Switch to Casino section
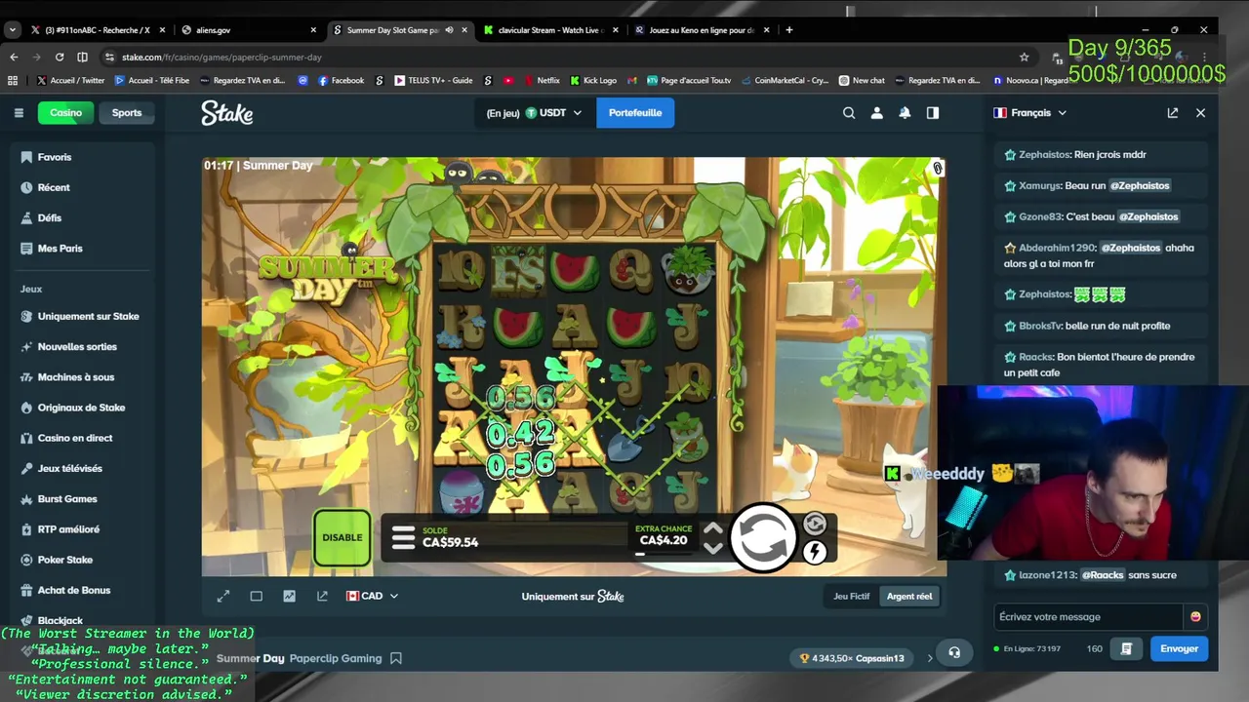Viewport: 1249px width, 702px height. click(x=66, y=113)
